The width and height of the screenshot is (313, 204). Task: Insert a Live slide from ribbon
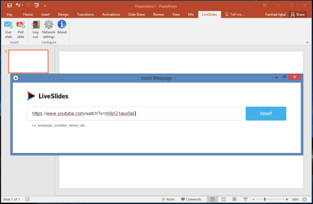pos(9,29)
